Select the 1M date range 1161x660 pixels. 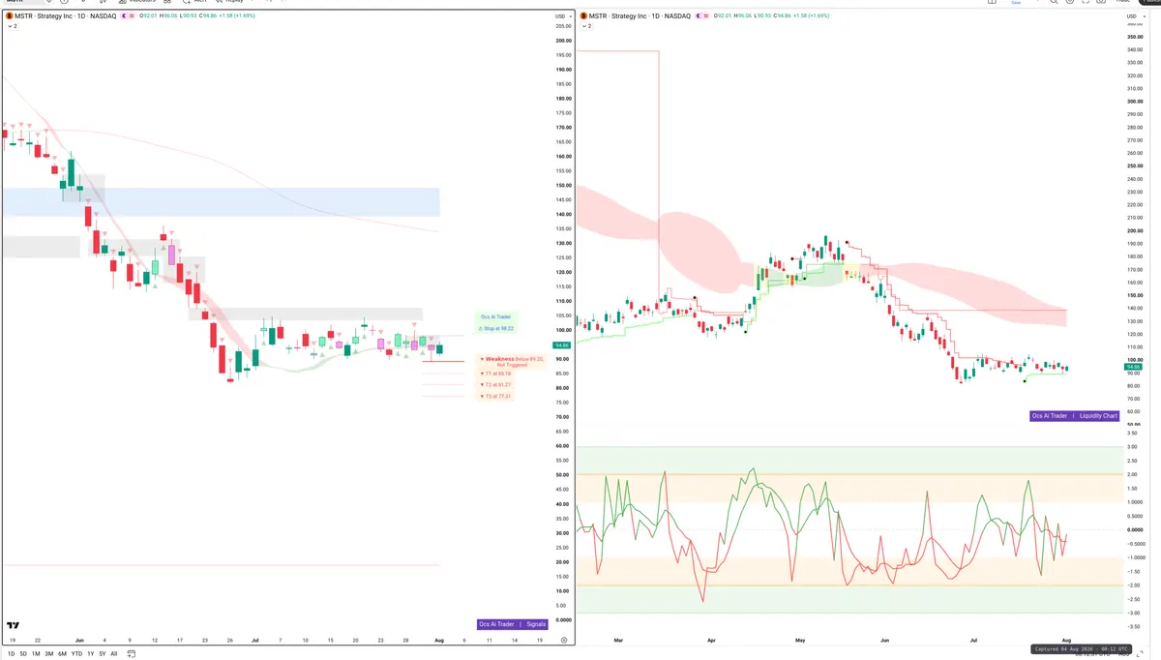[x=37, y=654]
